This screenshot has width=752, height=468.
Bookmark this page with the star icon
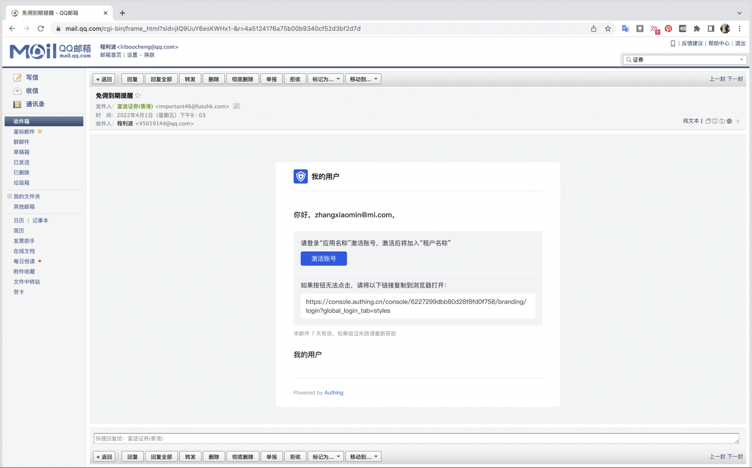(608, 29)
